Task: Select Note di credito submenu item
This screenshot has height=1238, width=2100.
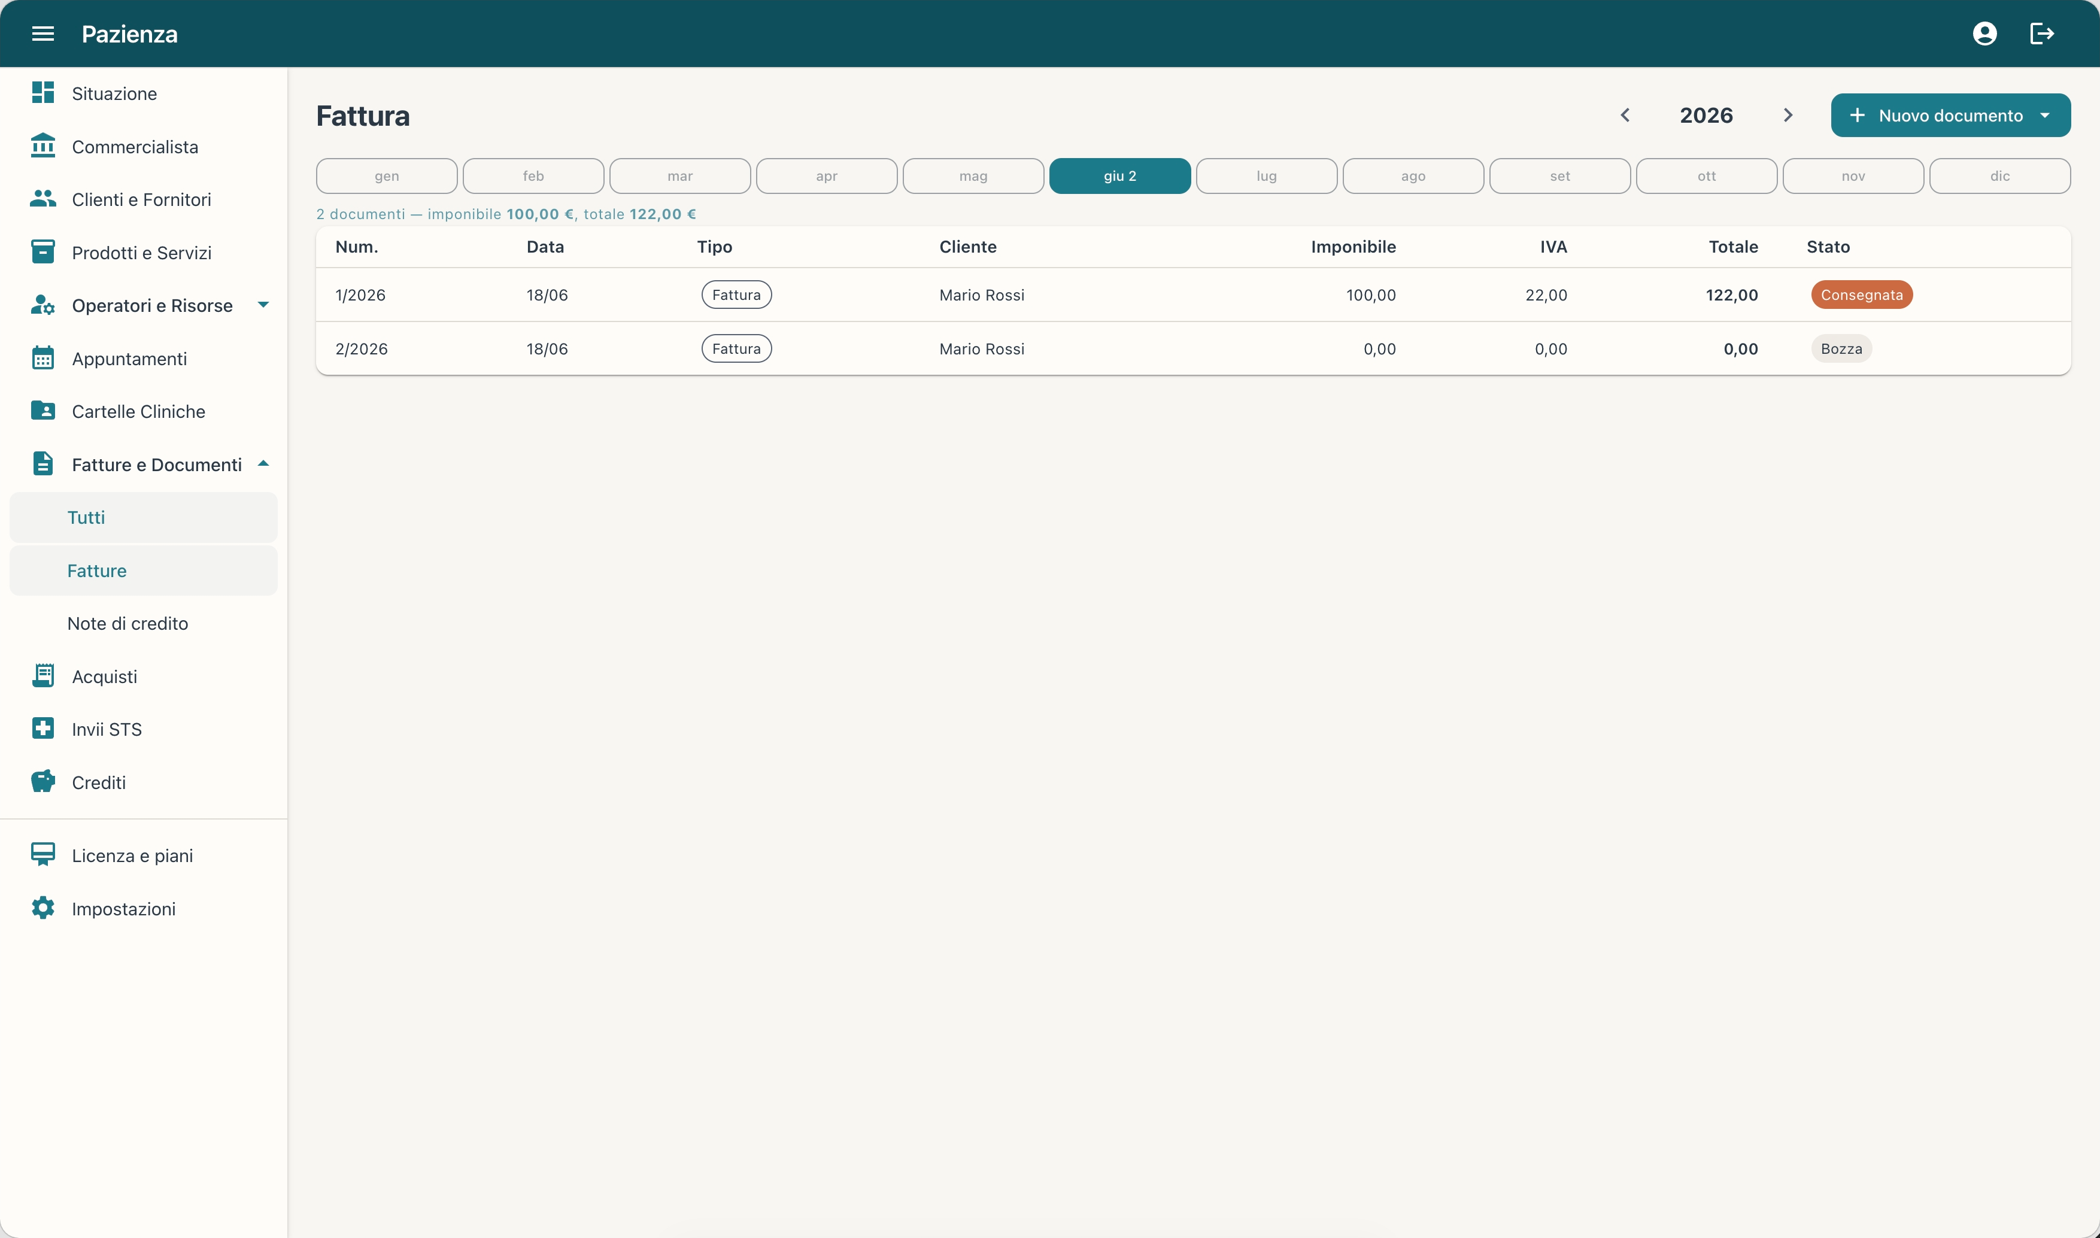Action: click(x=144, y=623)
